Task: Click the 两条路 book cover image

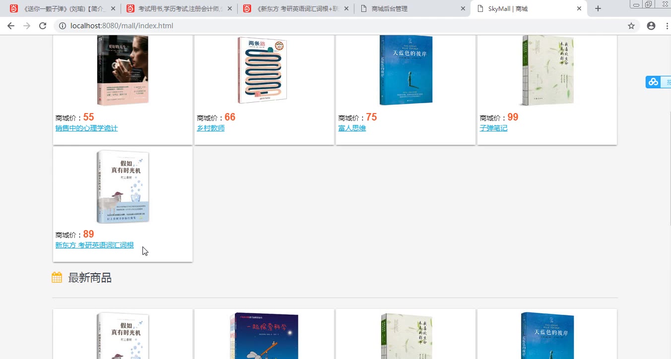Action: [x=263, y=70]
